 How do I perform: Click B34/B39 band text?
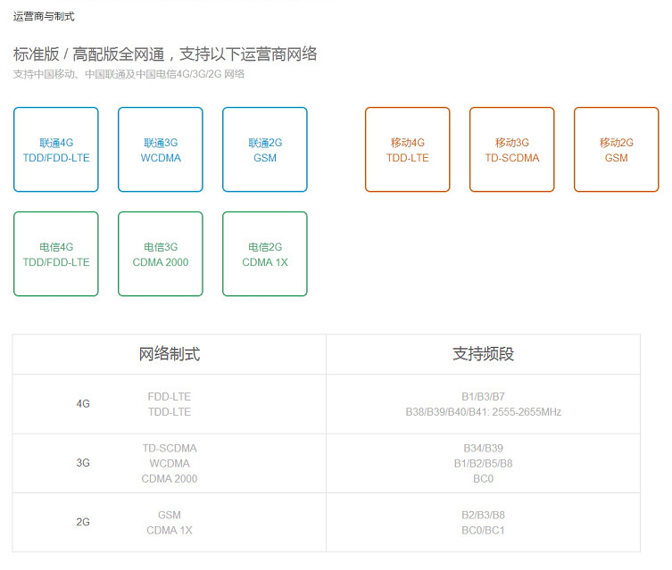(x=483, y=449)
